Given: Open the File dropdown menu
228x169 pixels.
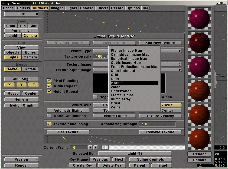Looking at the screenshot, I should coord(22,14).
